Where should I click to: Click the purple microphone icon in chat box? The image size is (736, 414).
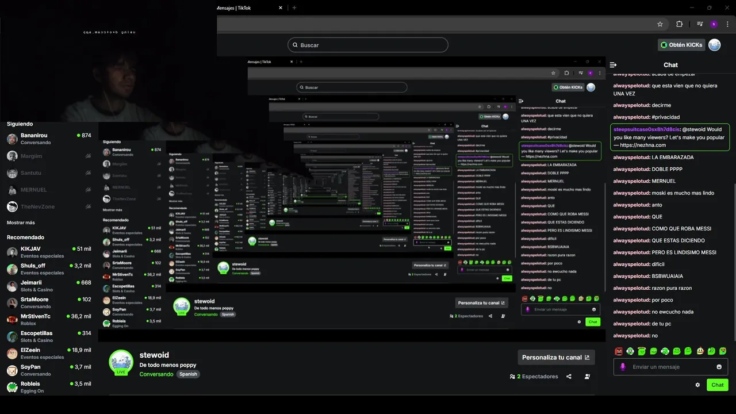623,367
